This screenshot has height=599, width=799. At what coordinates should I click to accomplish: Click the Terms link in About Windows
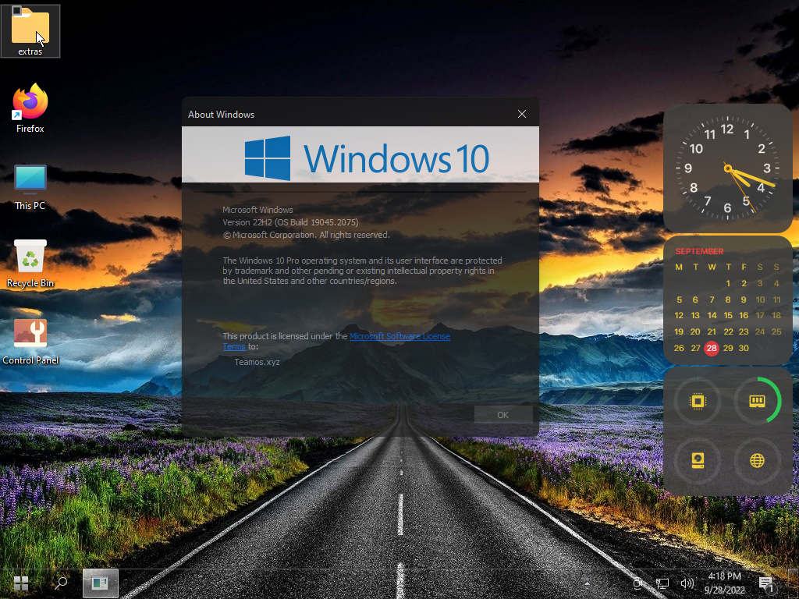(234, 346)
